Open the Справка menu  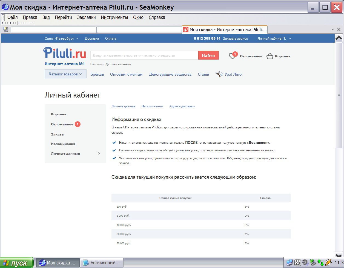tap(157, 17)
